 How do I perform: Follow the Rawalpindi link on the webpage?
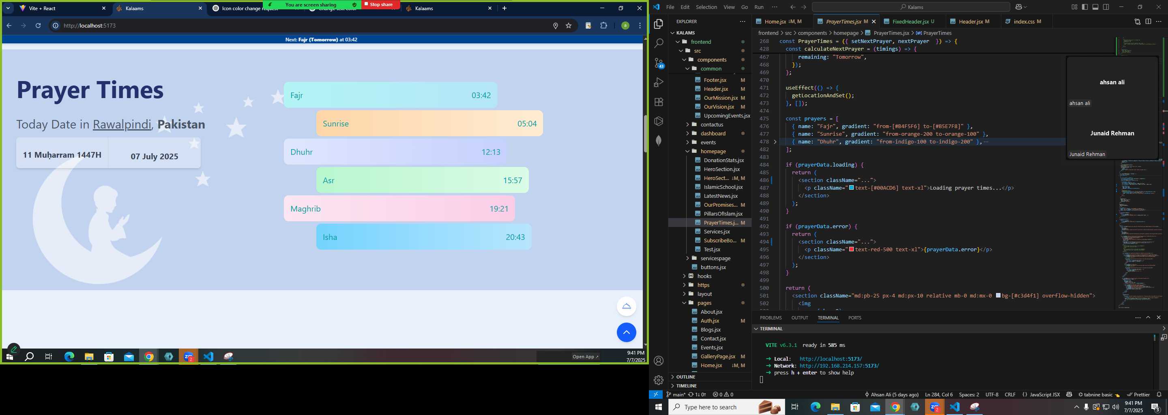tap(122, 124)
